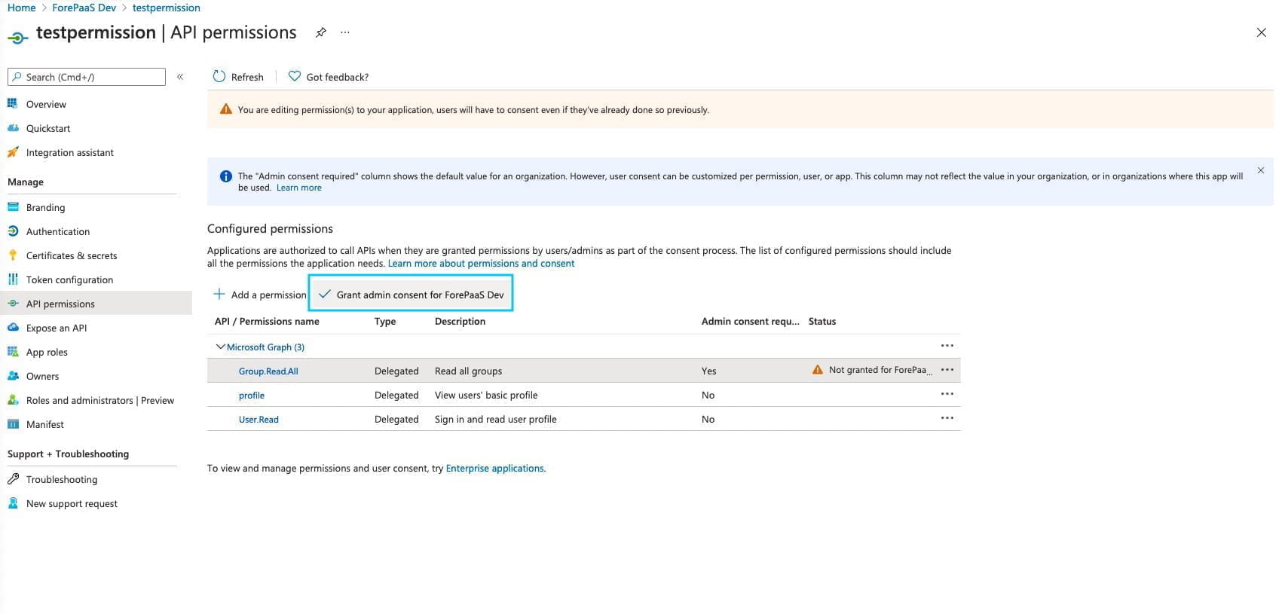Click the Certificates & secrets key icon

click(x=13, y=255)
